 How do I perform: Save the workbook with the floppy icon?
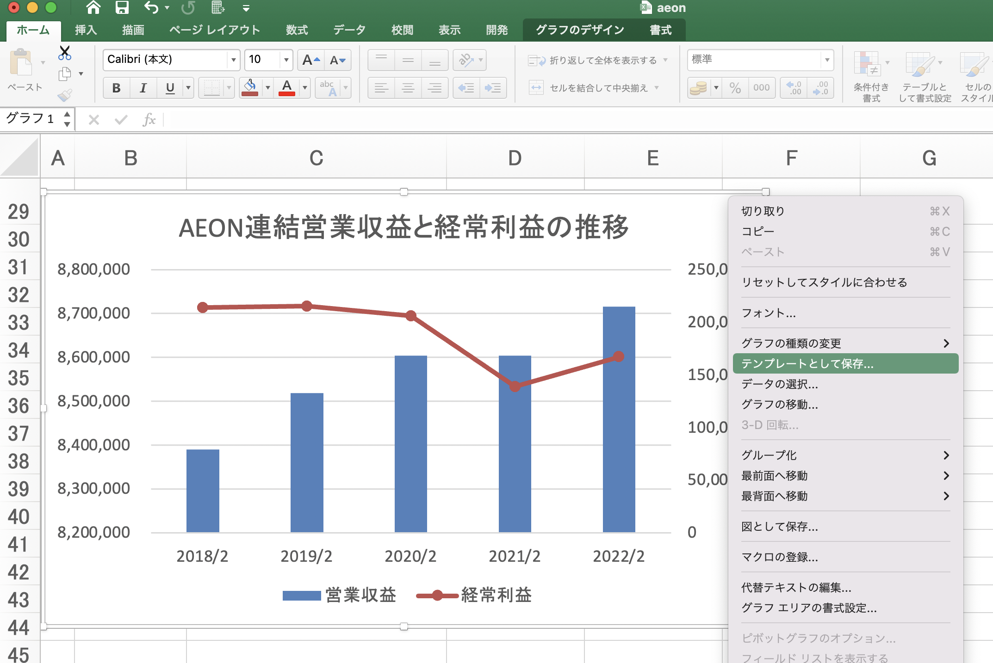(122, 7)
